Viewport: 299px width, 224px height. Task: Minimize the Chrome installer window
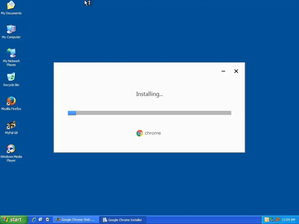pos(223,71)
